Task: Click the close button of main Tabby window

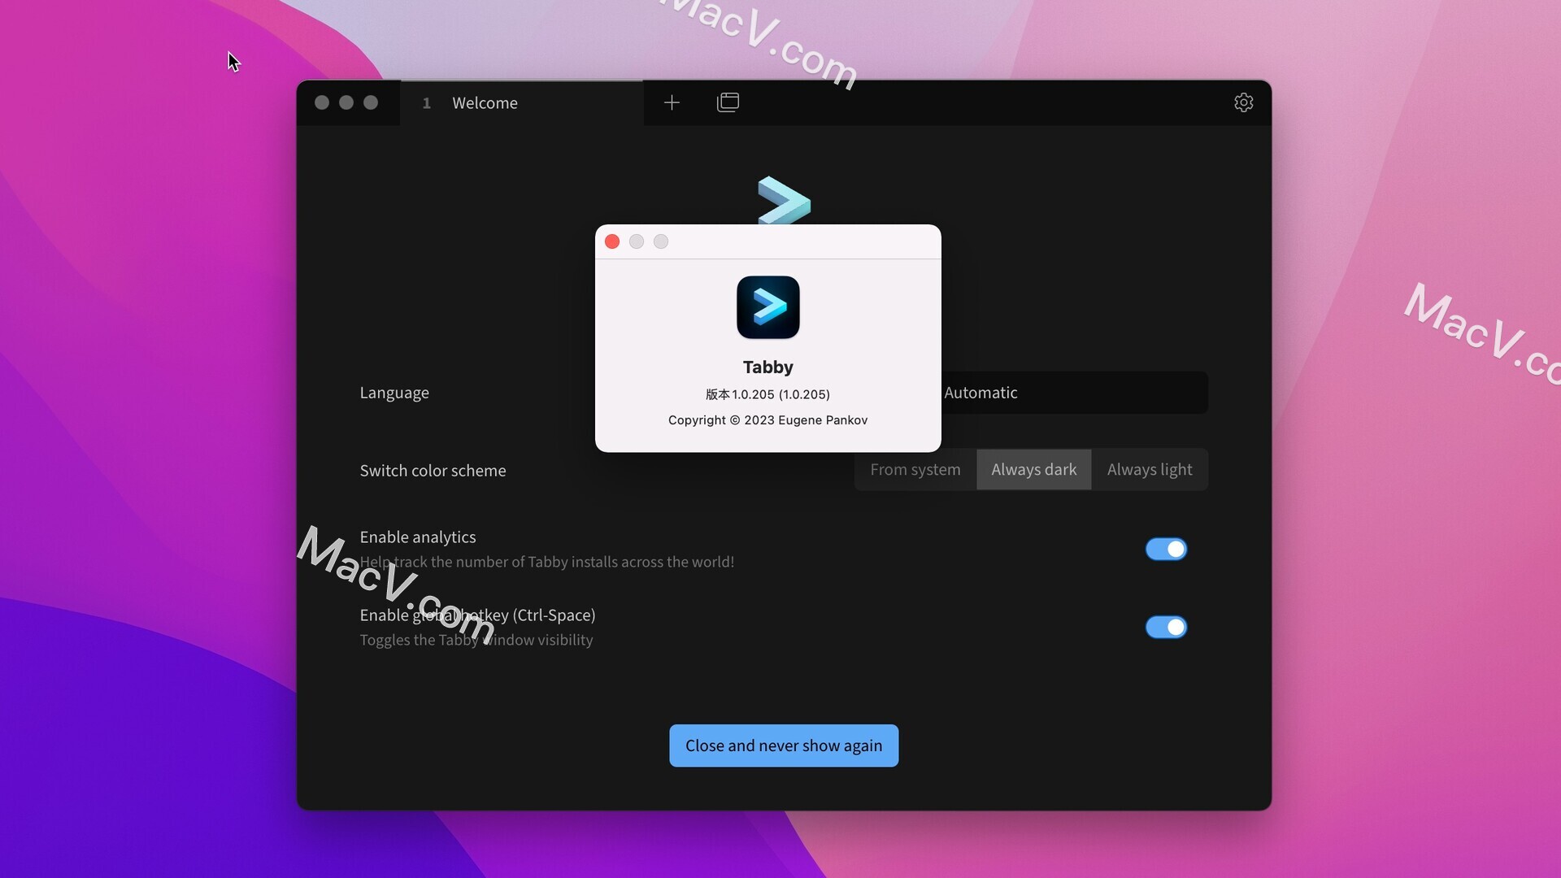Action: coord(322,102)
